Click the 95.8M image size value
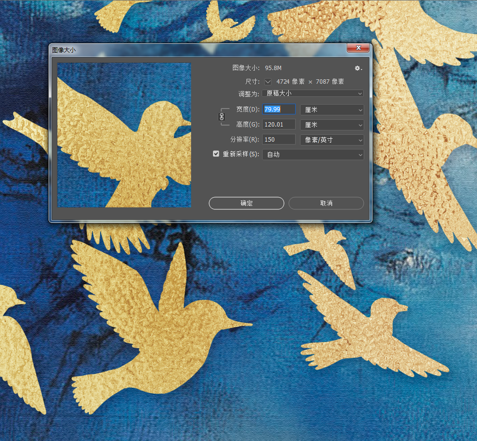 [x=273, y=68]
